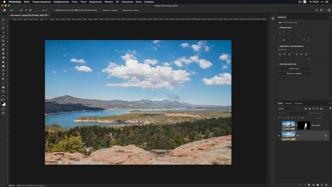The height and width of the screenshot is (187, 332).
Task: Switch to the Каналы tab
Action: pos(288,103)
